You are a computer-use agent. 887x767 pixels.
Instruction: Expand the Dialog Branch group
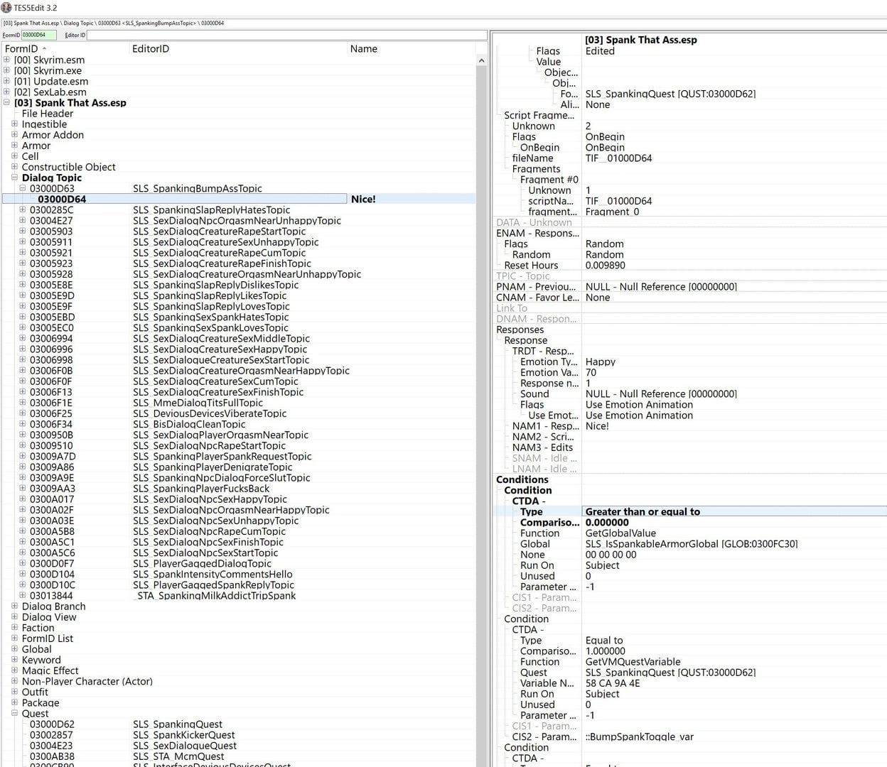tap(14, 606)
